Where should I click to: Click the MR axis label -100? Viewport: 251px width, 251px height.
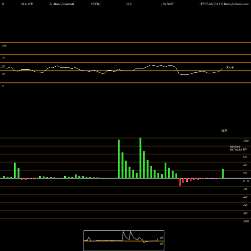[x=246, y=221]
